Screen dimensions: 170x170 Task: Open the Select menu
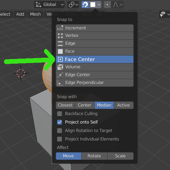pyautogui.click(x=5, y=14)
